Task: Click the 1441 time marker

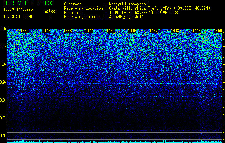Action: [x=25, y=31]
